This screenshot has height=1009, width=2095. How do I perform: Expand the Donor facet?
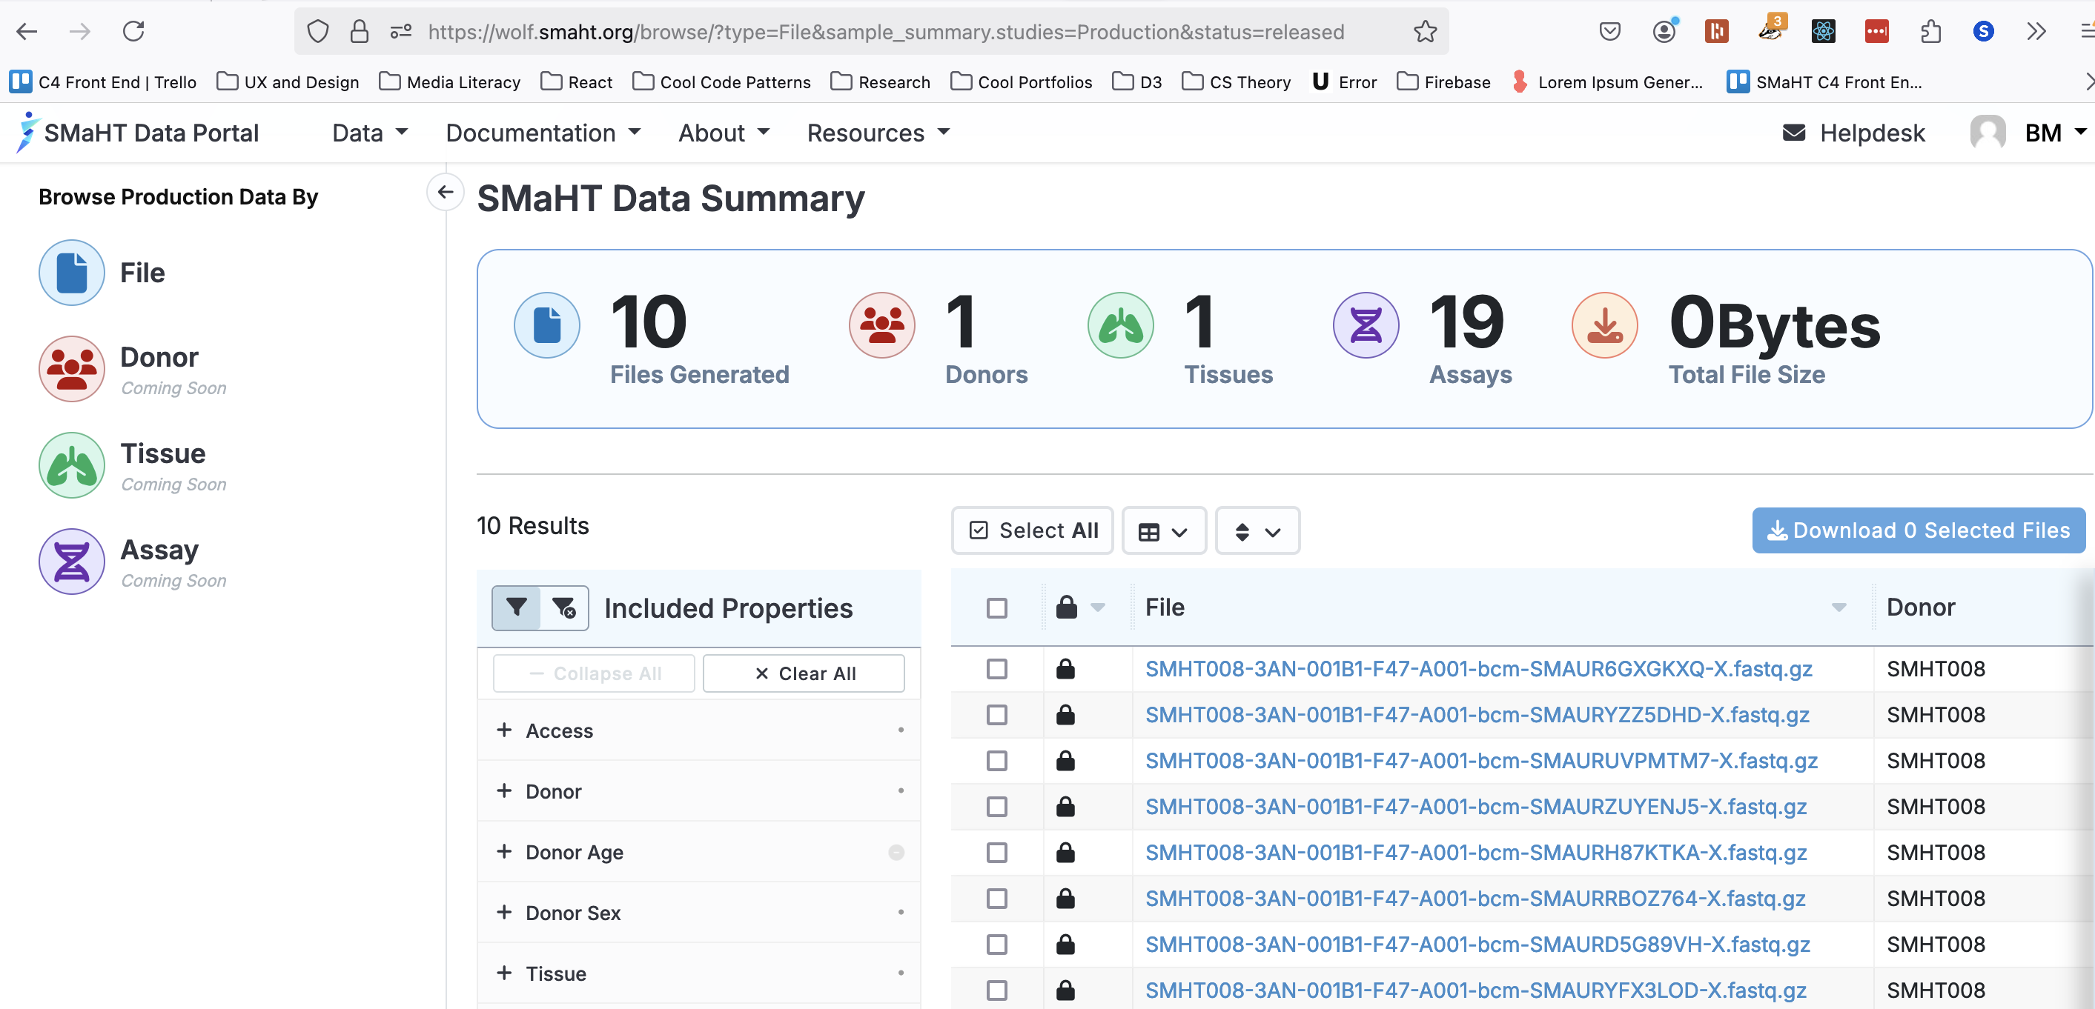(x=698, y=790)
